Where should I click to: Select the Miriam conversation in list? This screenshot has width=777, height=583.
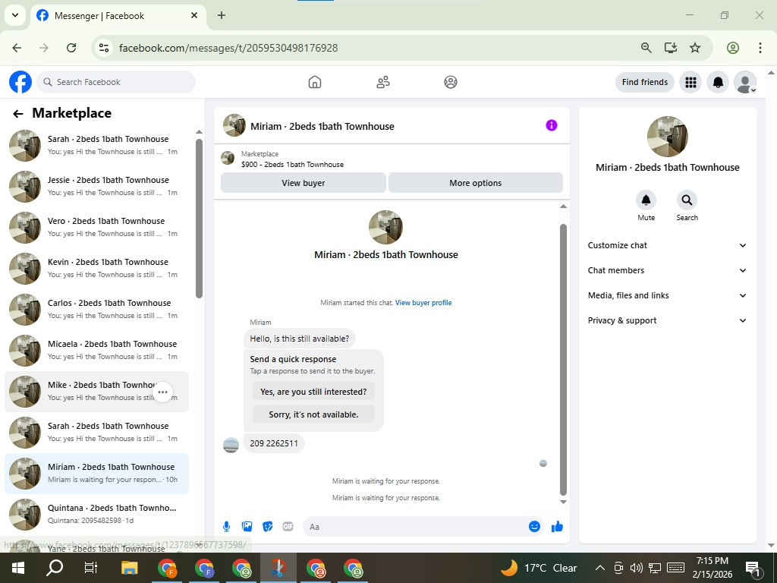(x=96, y=474)
